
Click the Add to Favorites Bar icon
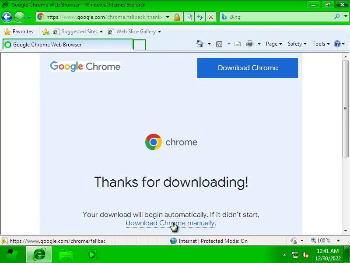(x=46, y=32)
